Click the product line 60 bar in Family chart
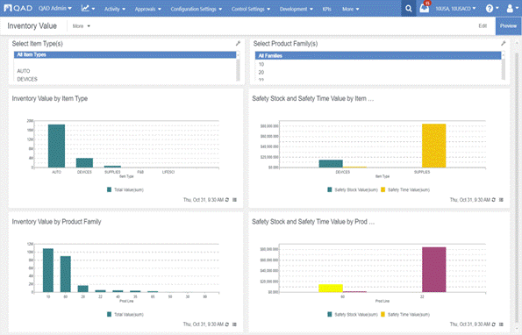Screen dimensions: 522x335 coord(66,274)
